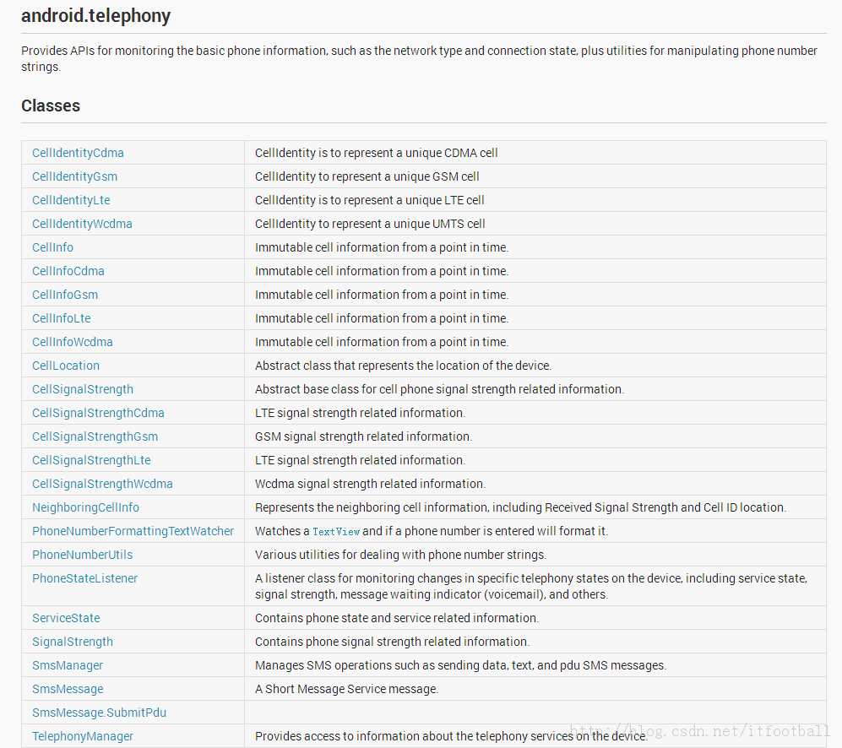This screenshot has width=842, height=748.
Task: Open the CellInfoGsm class link
Action: [x=65, y=295]
